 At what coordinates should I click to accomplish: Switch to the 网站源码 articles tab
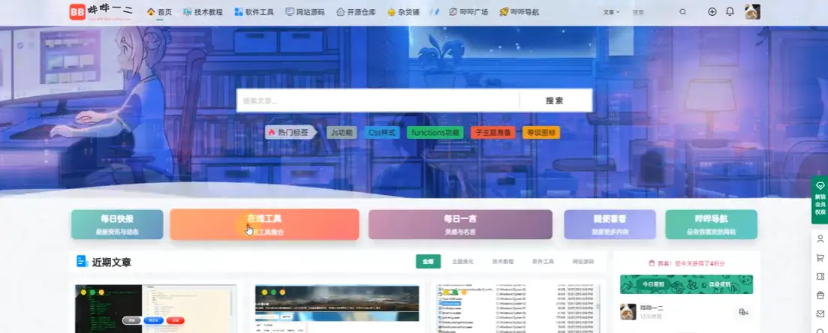(x=583, y=261)
